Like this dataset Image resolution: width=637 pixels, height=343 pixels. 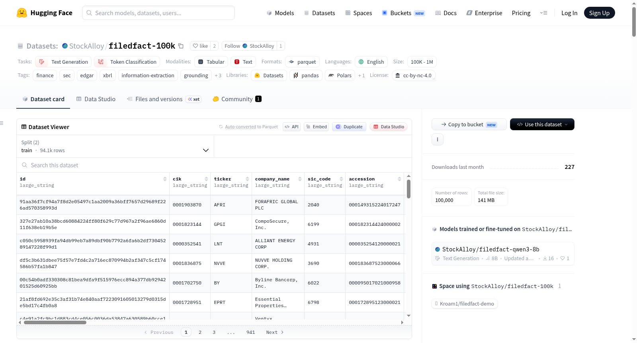click(200, 46)
